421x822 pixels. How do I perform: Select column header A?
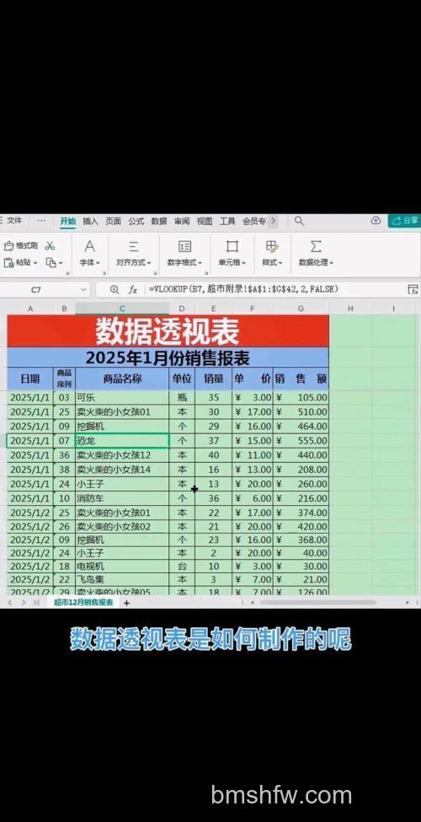[29, 309]
